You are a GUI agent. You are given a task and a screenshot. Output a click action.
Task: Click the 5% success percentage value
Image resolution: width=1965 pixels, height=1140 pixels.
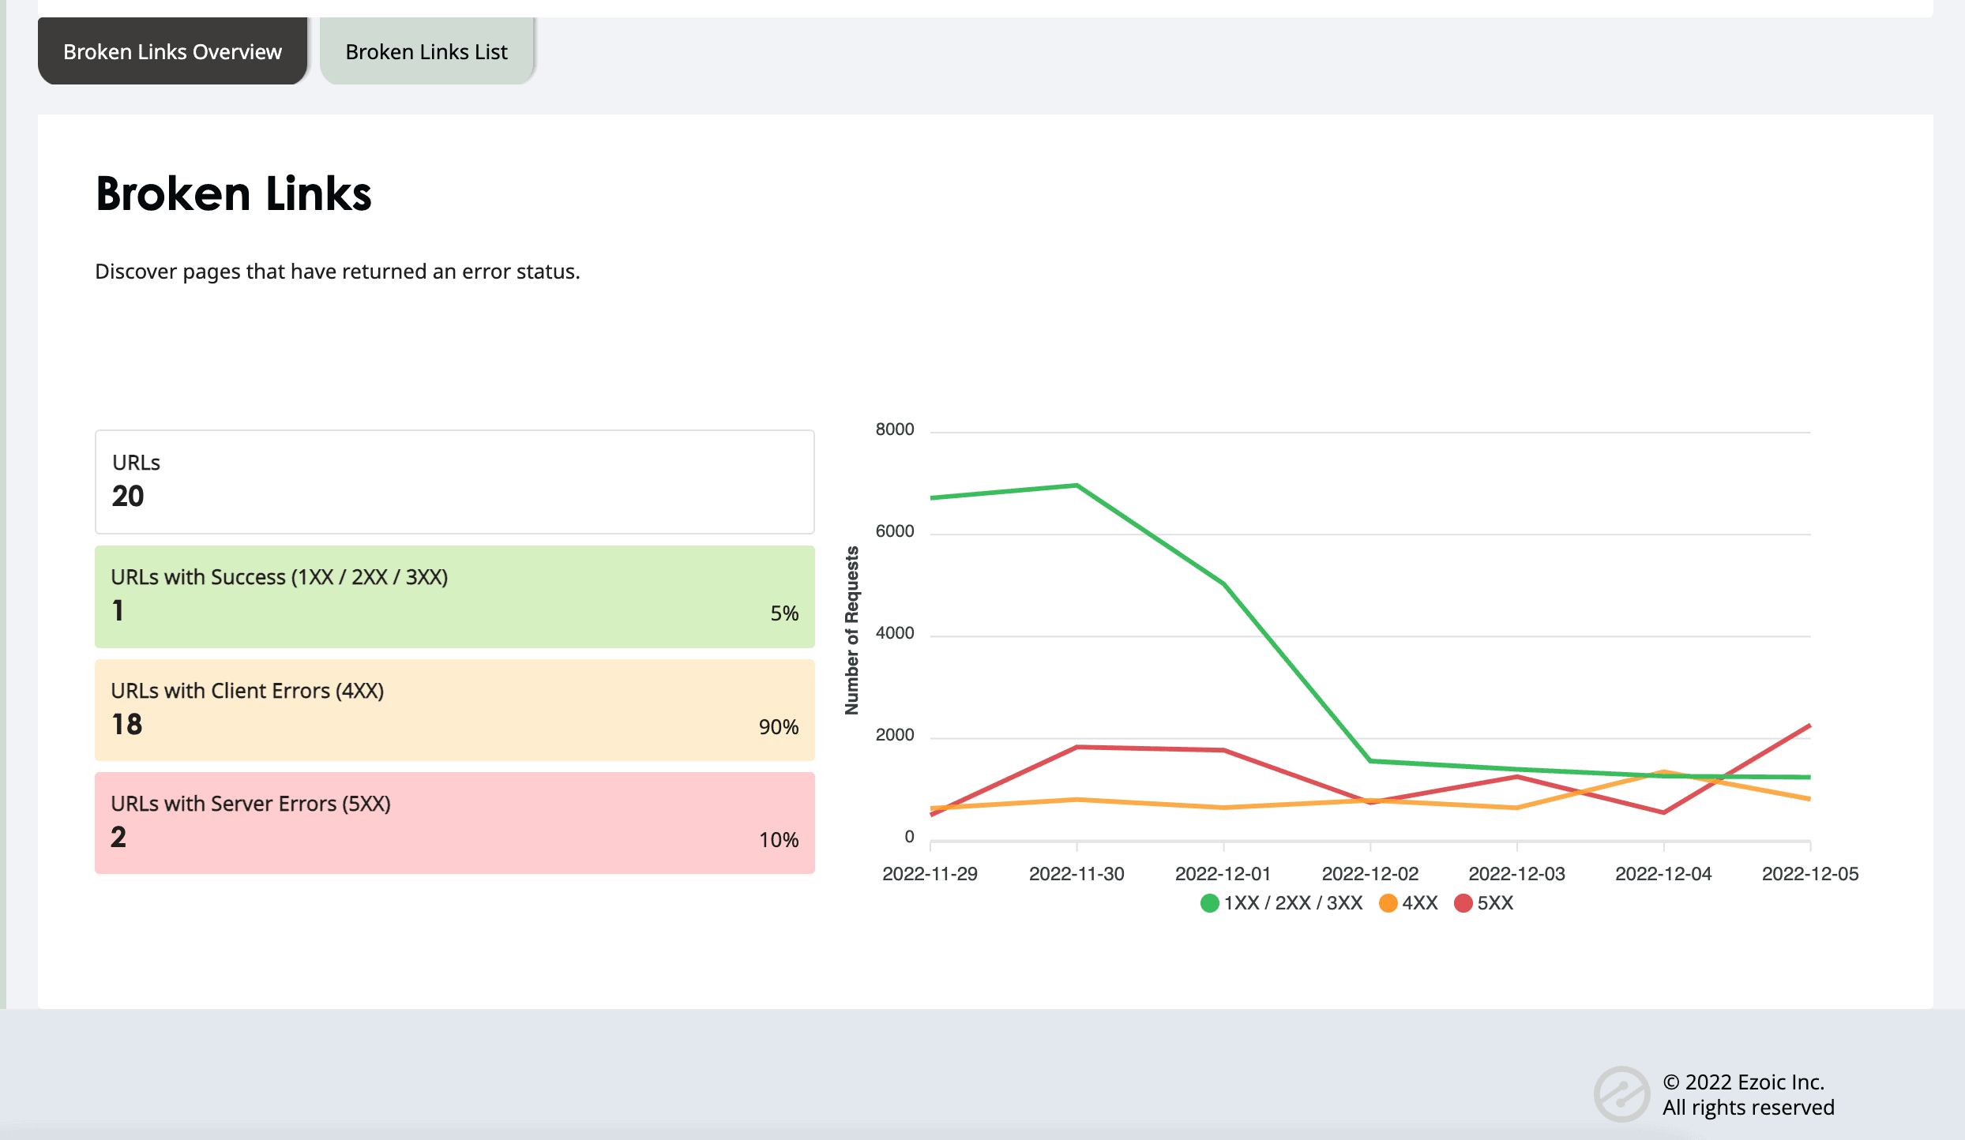[784, 613]
